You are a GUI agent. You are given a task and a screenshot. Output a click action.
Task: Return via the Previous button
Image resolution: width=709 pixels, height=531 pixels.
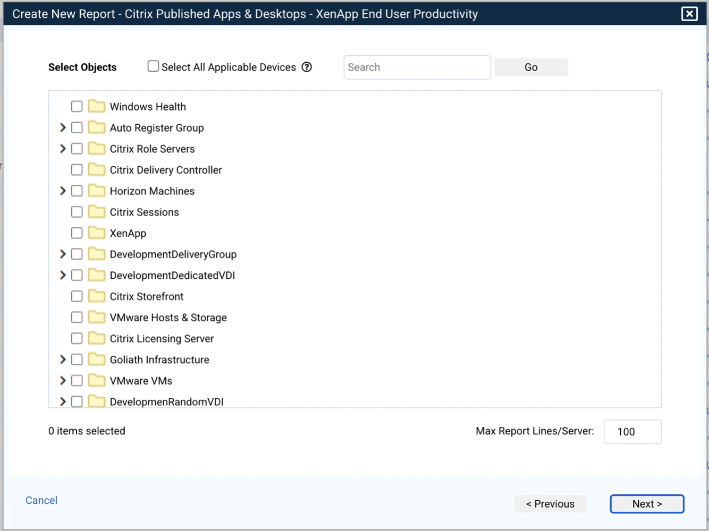pyautogui.click(x=550, y=504)
